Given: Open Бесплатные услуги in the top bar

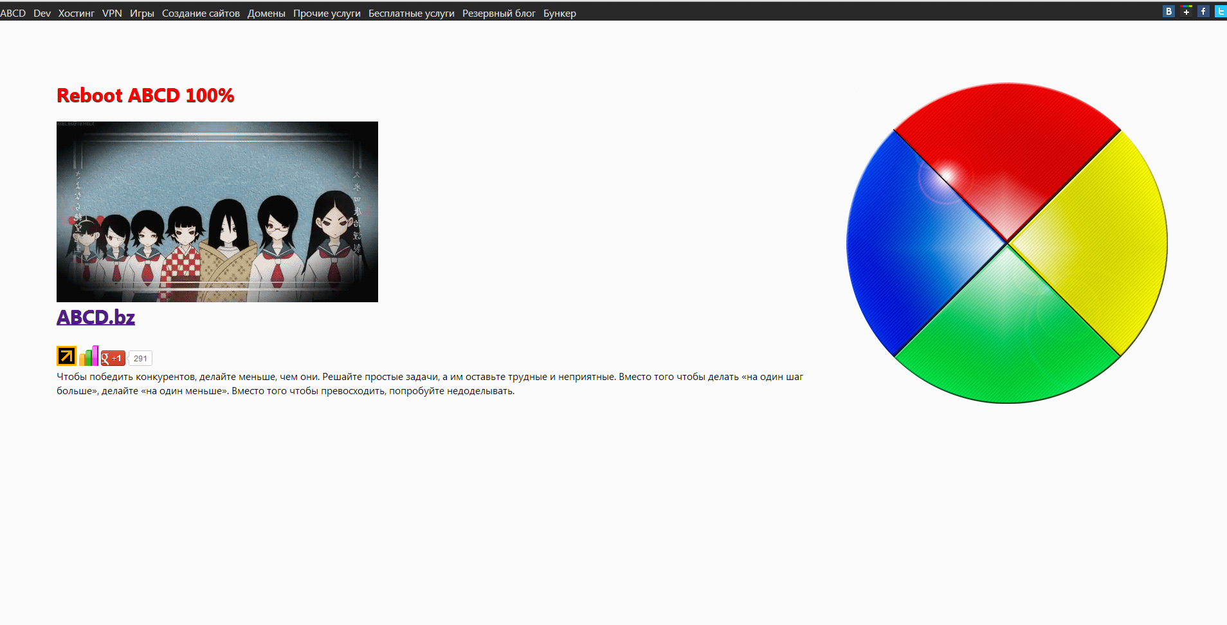Looking at the screenshot, I should click(411, 14).
